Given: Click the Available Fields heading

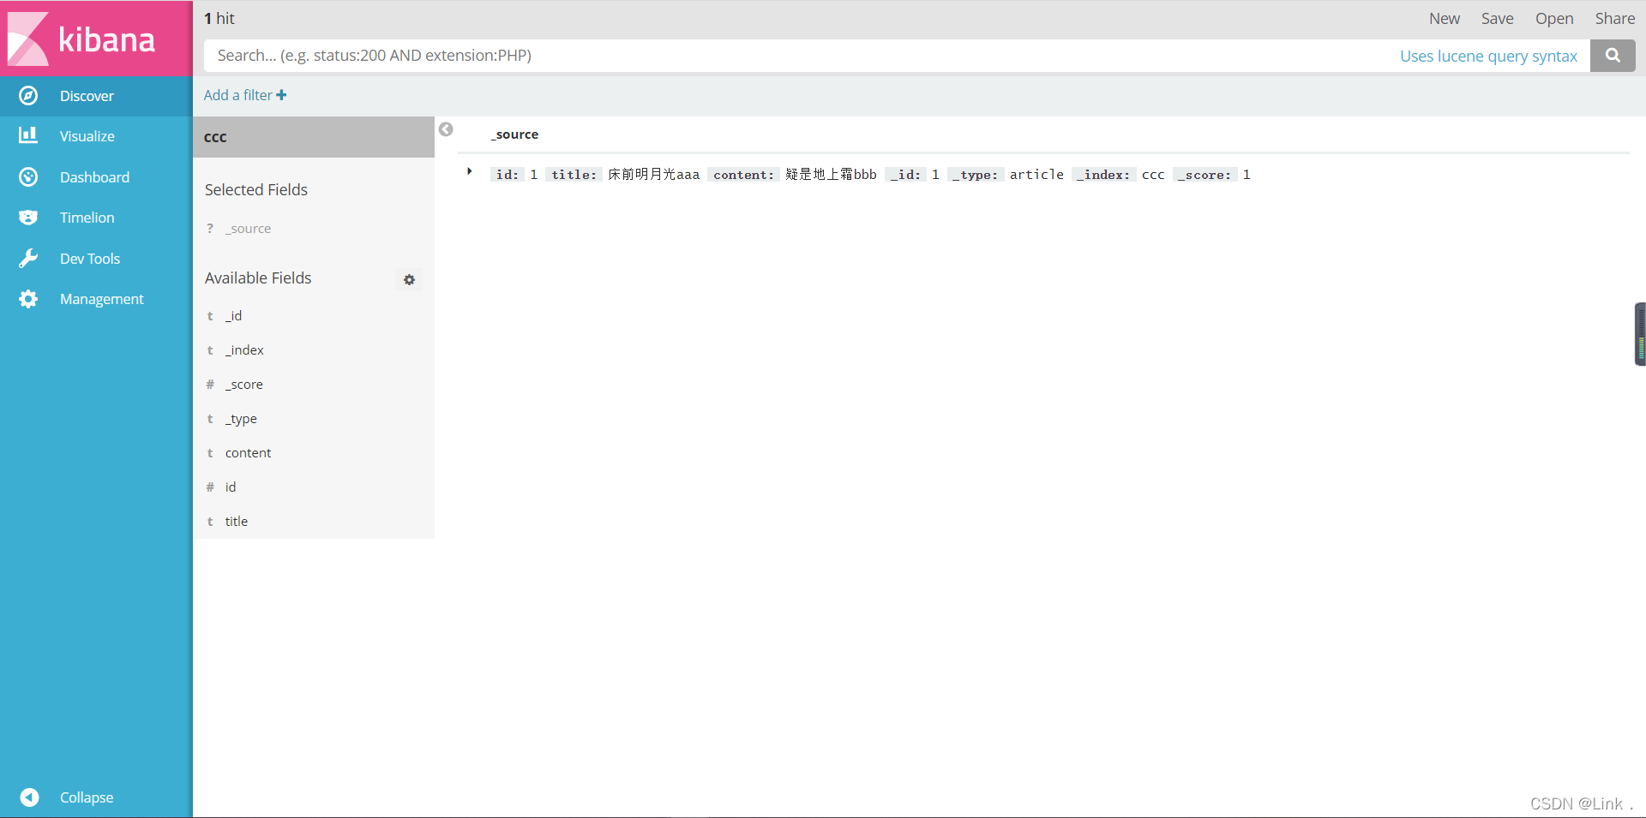Looking at the screenshot, I should pyautogui.click(x=258, y=278).
